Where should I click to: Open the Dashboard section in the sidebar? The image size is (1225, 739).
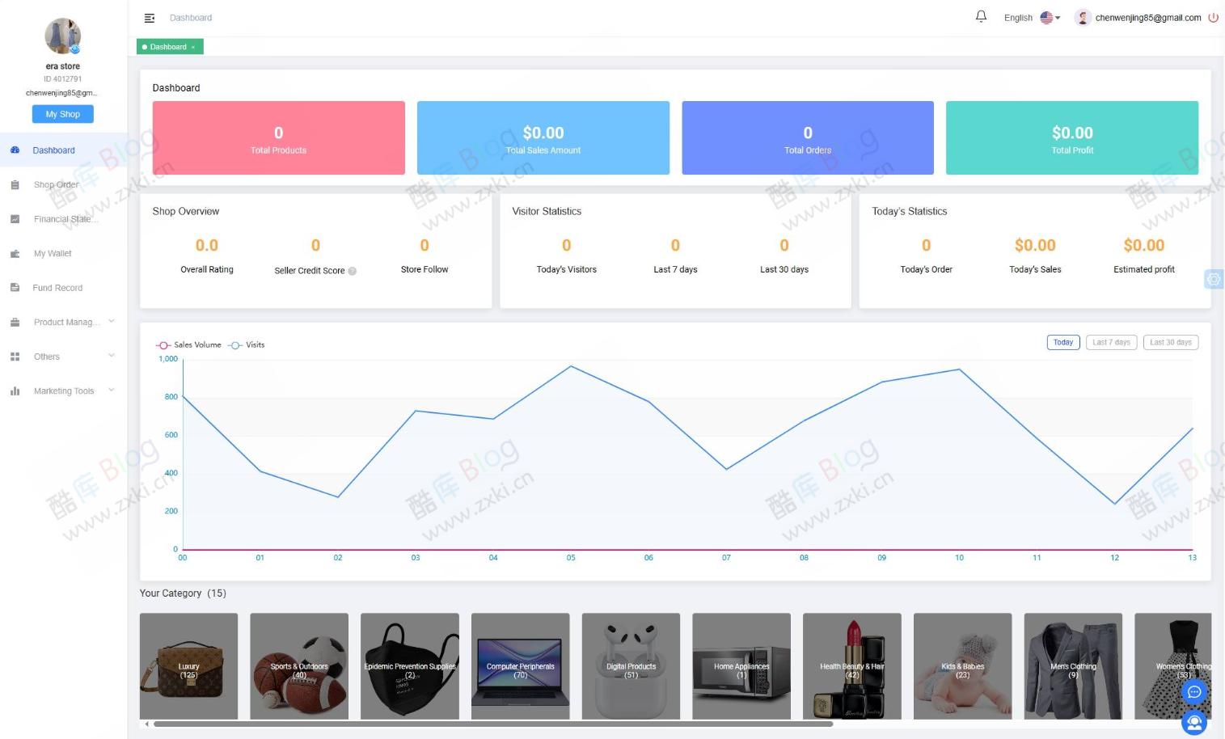[x=53, y=150]
